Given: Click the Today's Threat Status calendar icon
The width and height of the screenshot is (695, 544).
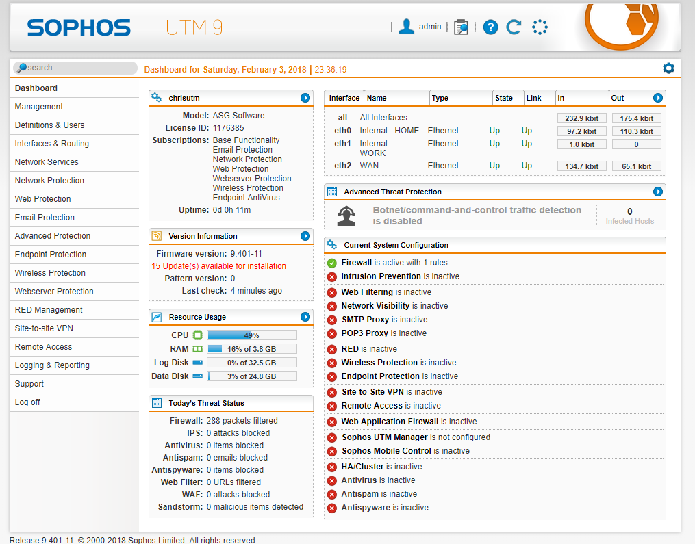Looking at the screenshot, I should click(x=157, y=402).
